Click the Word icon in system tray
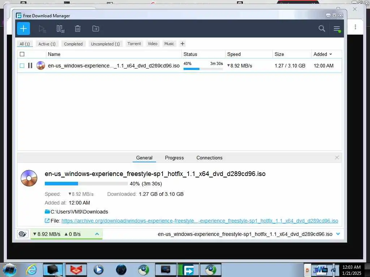370x277 pixels. pos(319,270)
